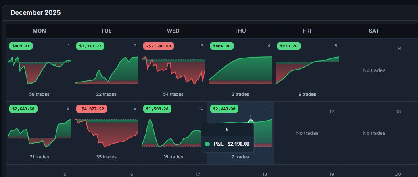
Task: Open the December 1 equity chart thumbnail
Action: pyautogui.click(x=40, y=70)
